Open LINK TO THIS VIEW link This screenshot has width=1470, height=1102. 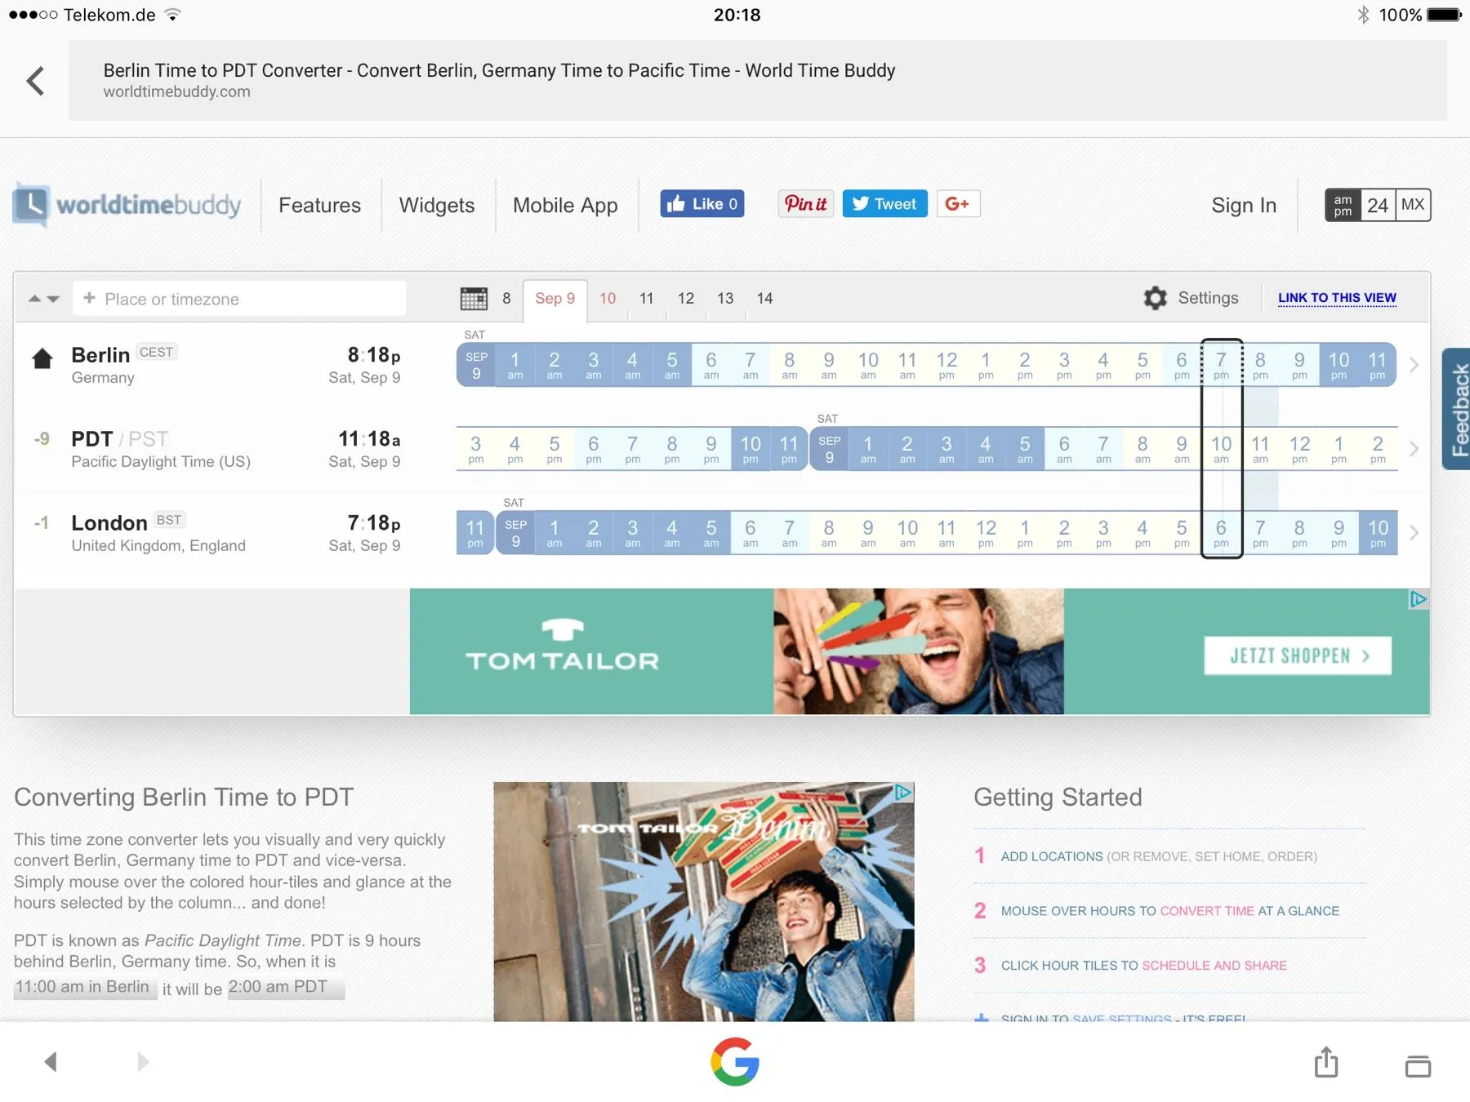tap(1336, 298)
